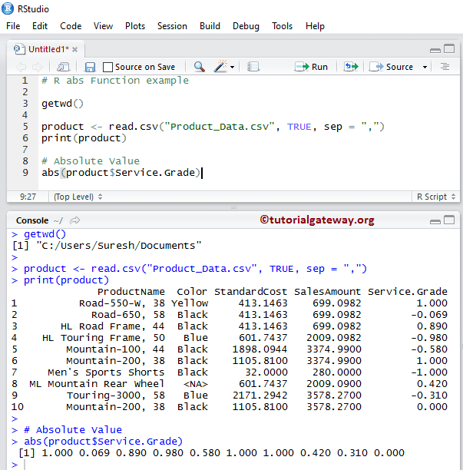Go back to previous source location

click(21, 67)
